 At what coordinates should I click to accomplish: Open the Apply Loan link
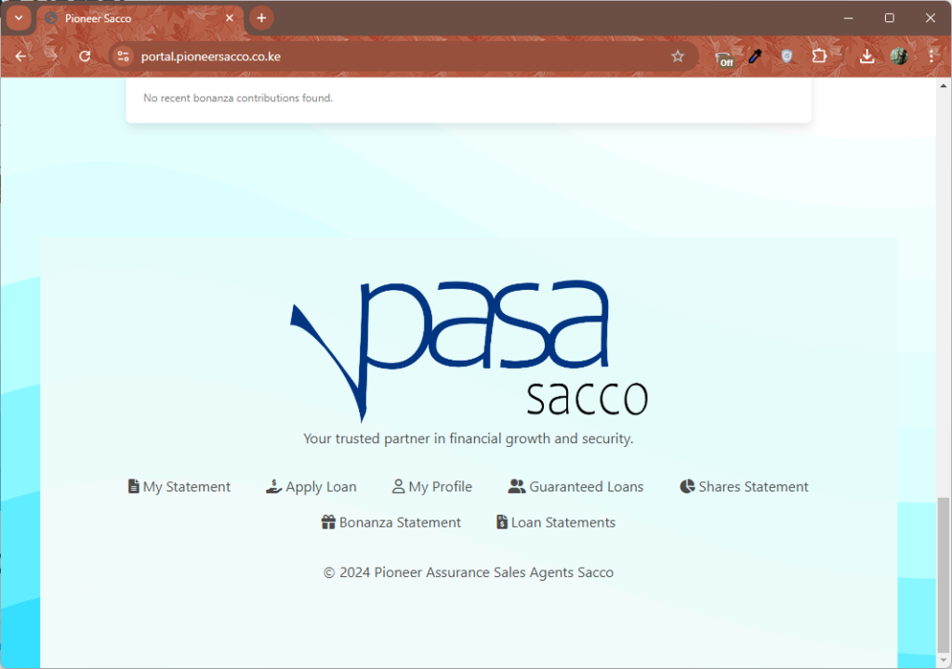[311, 487]
